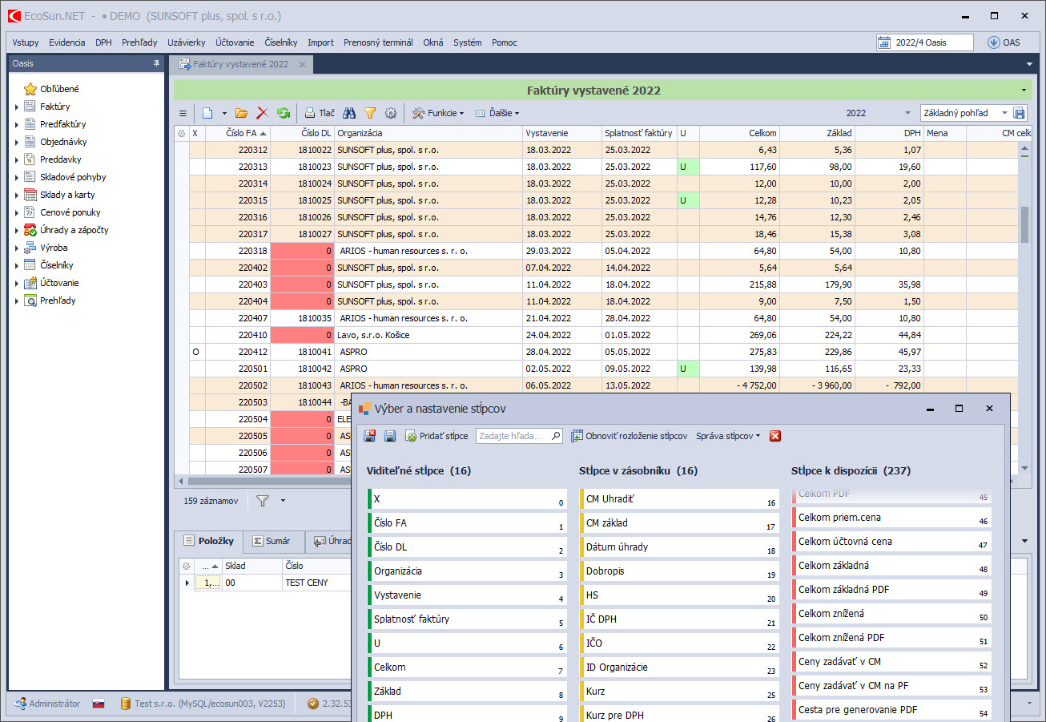
Task: Click the new document icon in toolbar
Action: tap(207, 114)
